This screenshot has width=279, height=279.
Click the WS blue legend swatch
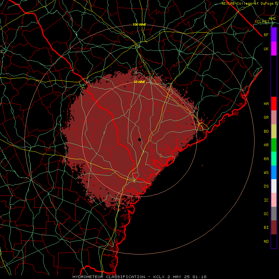[274, 172]
